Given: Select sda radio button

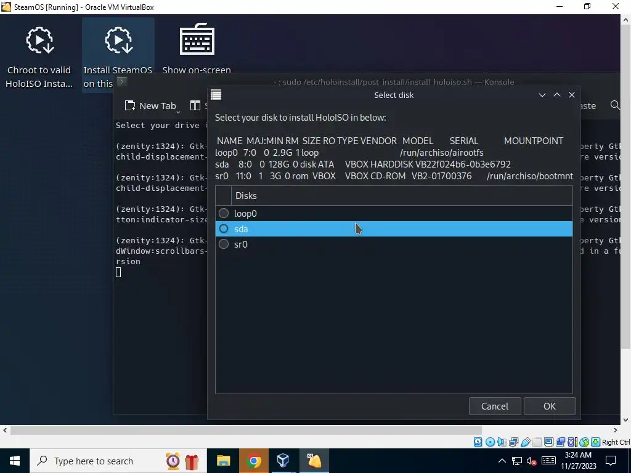Looking at the screenshot, I should point(224,229).
